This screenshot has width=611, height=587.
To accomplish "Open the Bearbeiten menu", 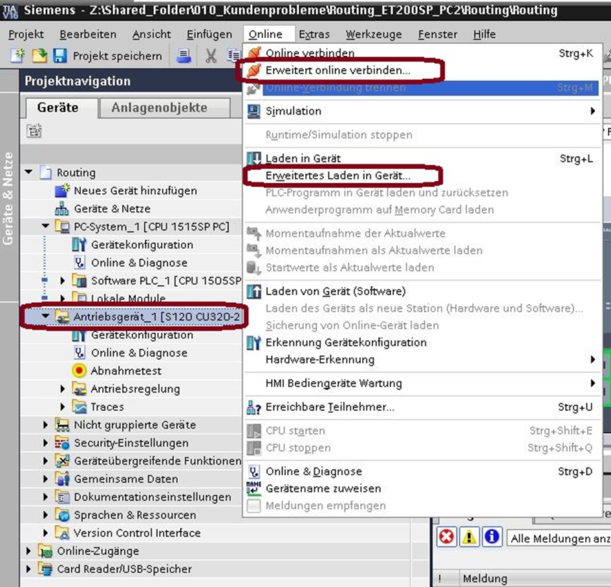I will (88, 34).
